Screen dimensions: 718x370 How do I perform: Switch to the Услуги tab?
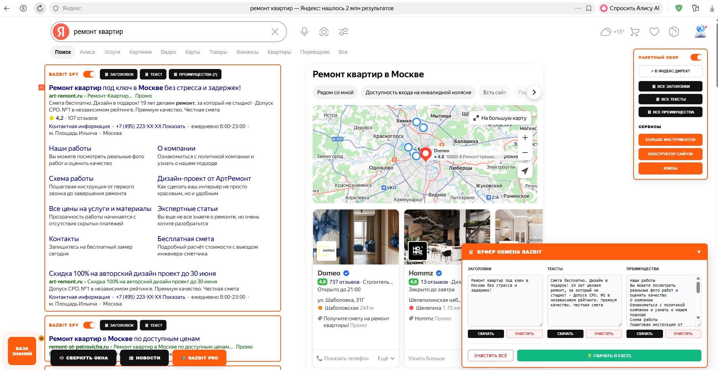pos(112,52)
